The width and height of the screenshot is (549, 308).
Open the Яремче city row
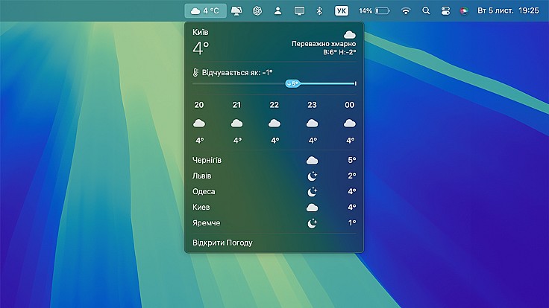pyautogui.click(x=274, y=223)
